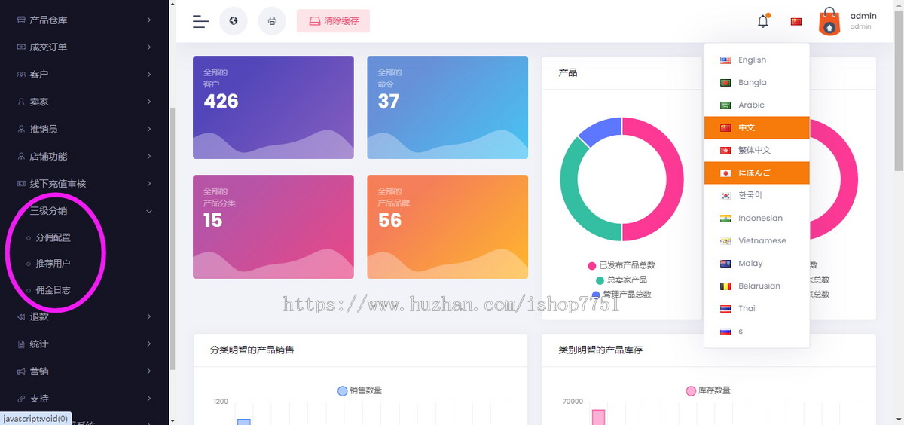Click the sidebar vertical scrollbar
This screenshot has height=425, width=904.
tap(173, 237)
